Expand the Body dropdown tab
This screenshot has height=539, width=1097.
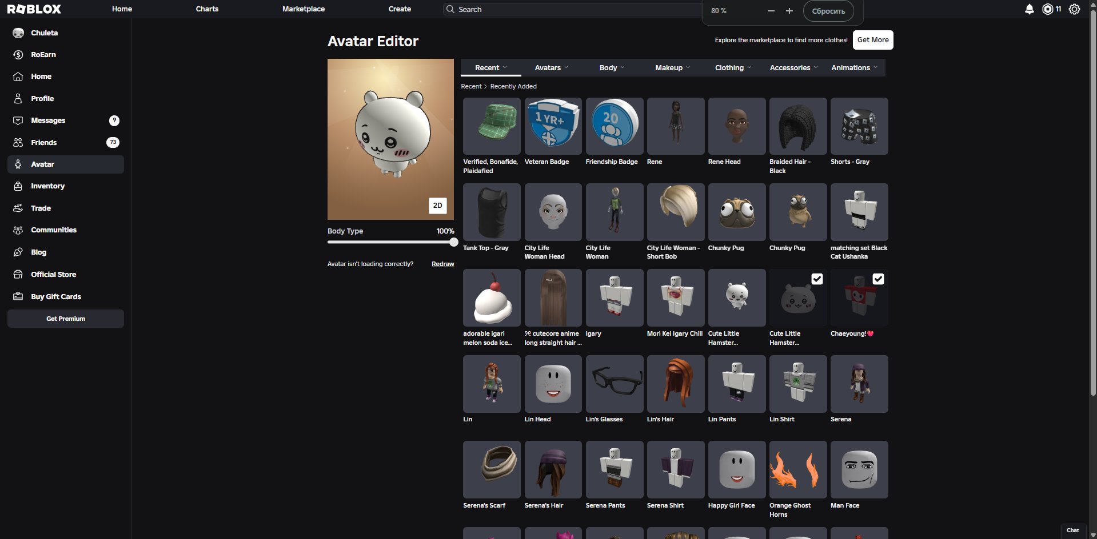(x=612, y=68)
